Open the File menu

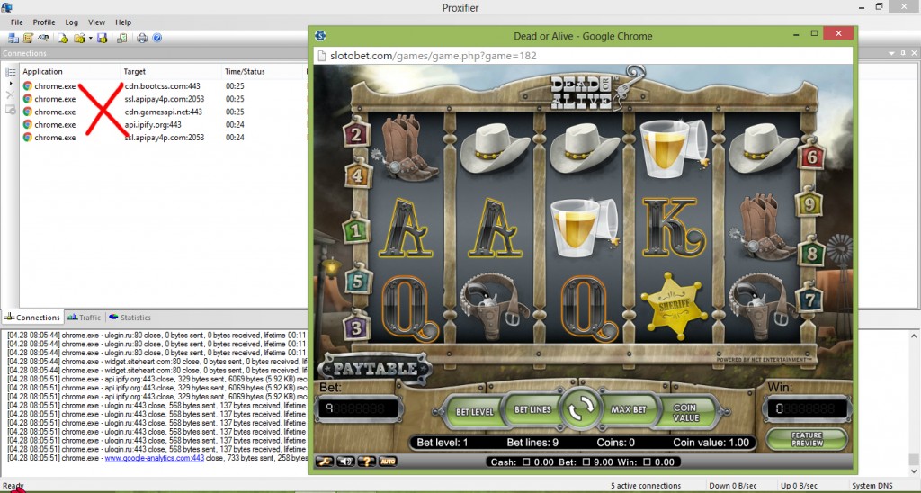(x=17, y=22)
